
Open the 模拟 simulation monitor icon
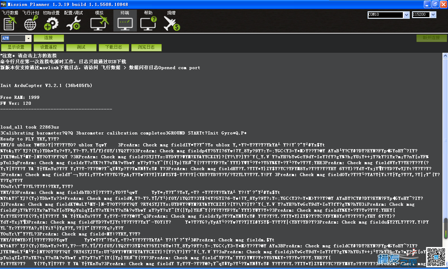coord(99,21)
